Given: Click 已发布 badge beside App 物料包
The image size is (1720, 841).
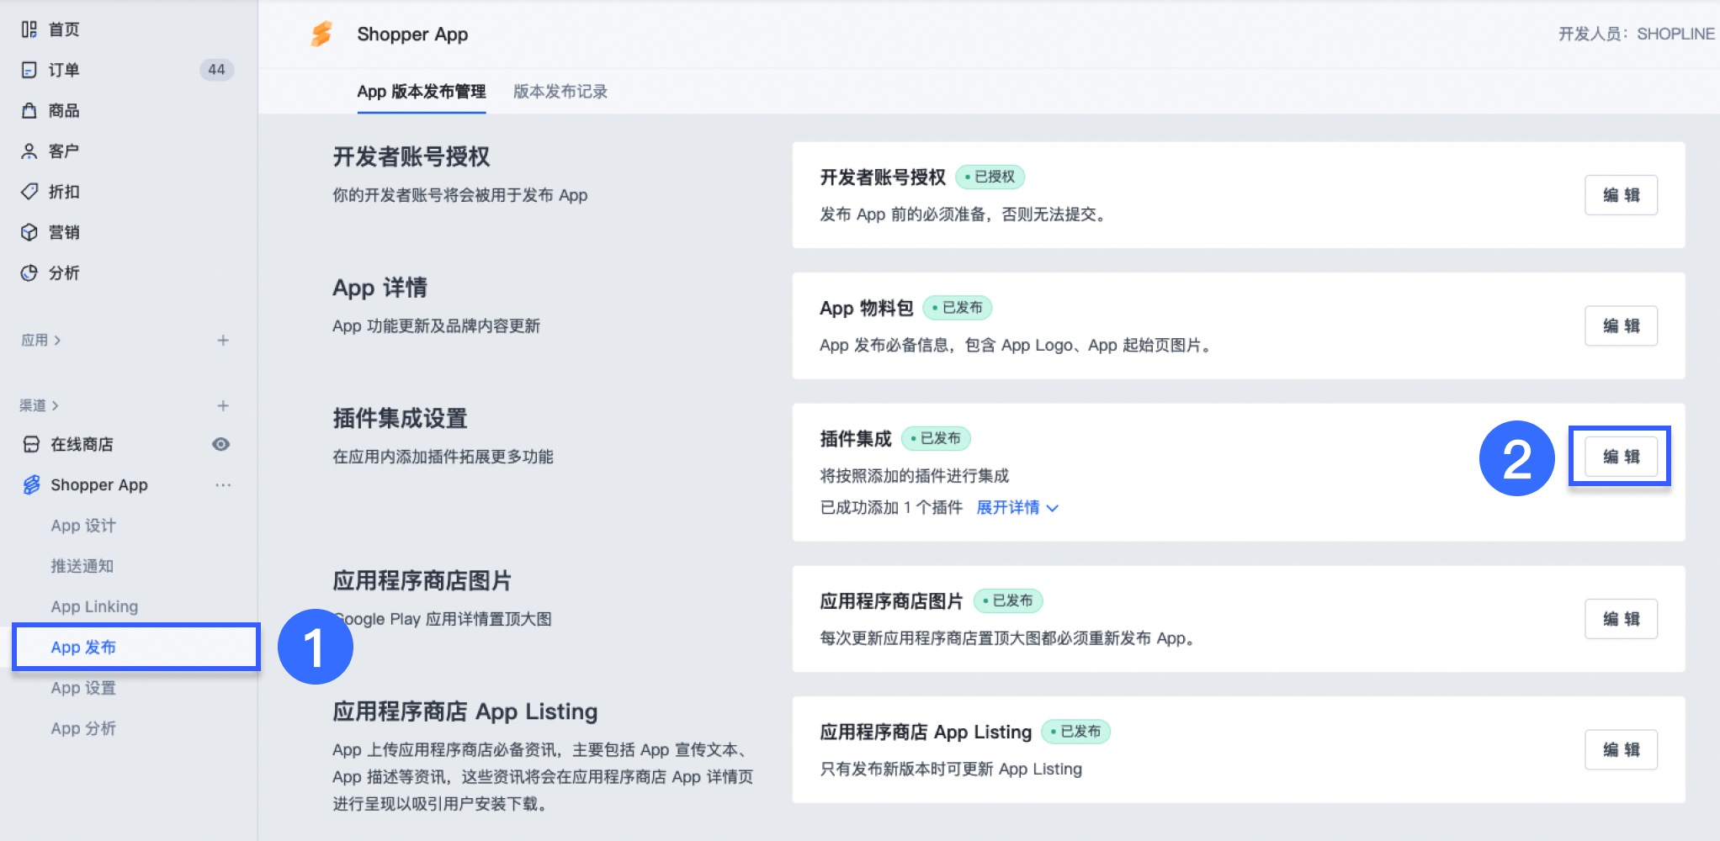Looking at the screenshot, I should [x=958, y=308].
